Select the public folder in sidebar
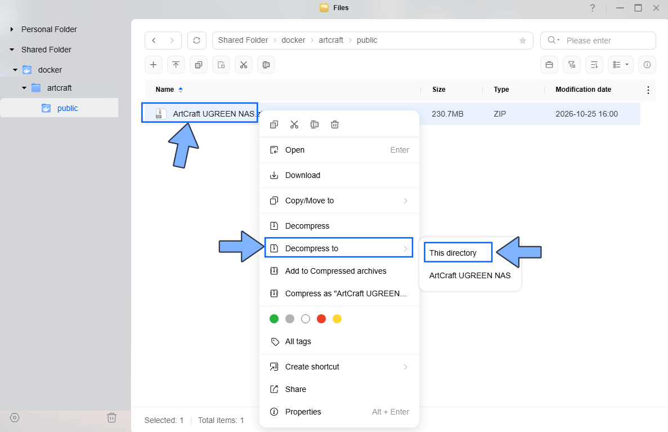The image size is (668, 432). [59, 108]
